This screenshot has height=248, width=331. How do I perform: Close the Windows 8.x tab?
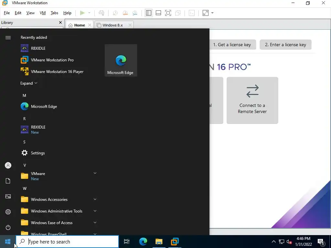[130, 25]
